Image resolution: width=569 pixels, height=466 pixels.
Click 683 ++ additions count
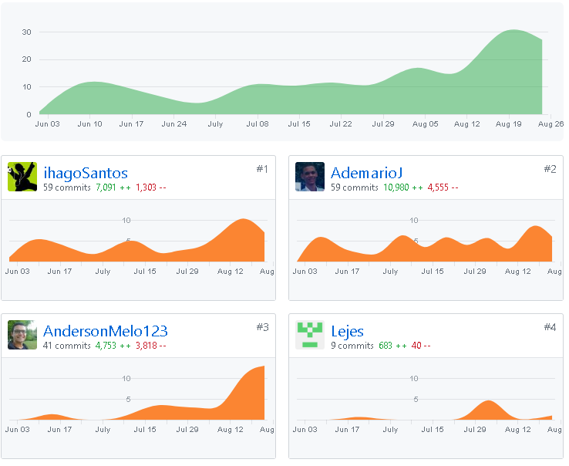392,346
